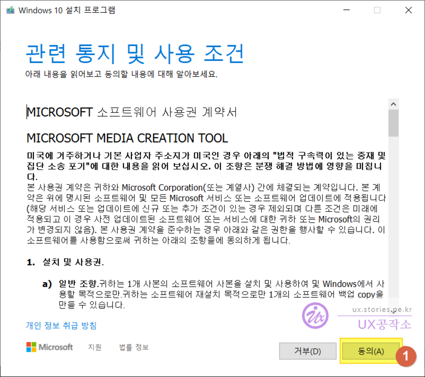Click the orange numbered badge near 동의 button
This screenshot has height=377, width=425.
407,357
